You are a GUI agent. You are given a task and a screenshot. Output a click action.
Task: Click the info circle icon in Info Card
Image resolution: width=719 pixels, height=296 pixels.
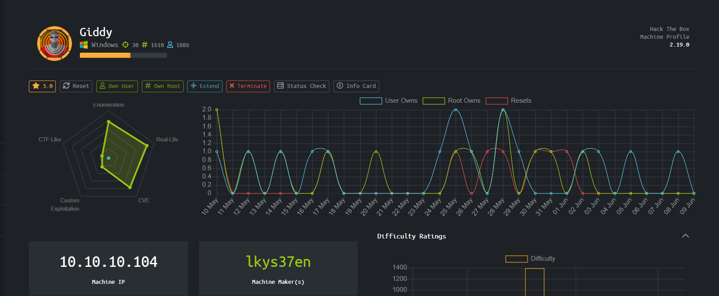pyautogui.click(x=340, y=86)
